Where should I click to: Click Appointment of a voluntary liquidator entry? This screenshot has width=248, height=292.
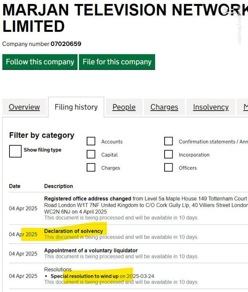[x=91, y=250]
